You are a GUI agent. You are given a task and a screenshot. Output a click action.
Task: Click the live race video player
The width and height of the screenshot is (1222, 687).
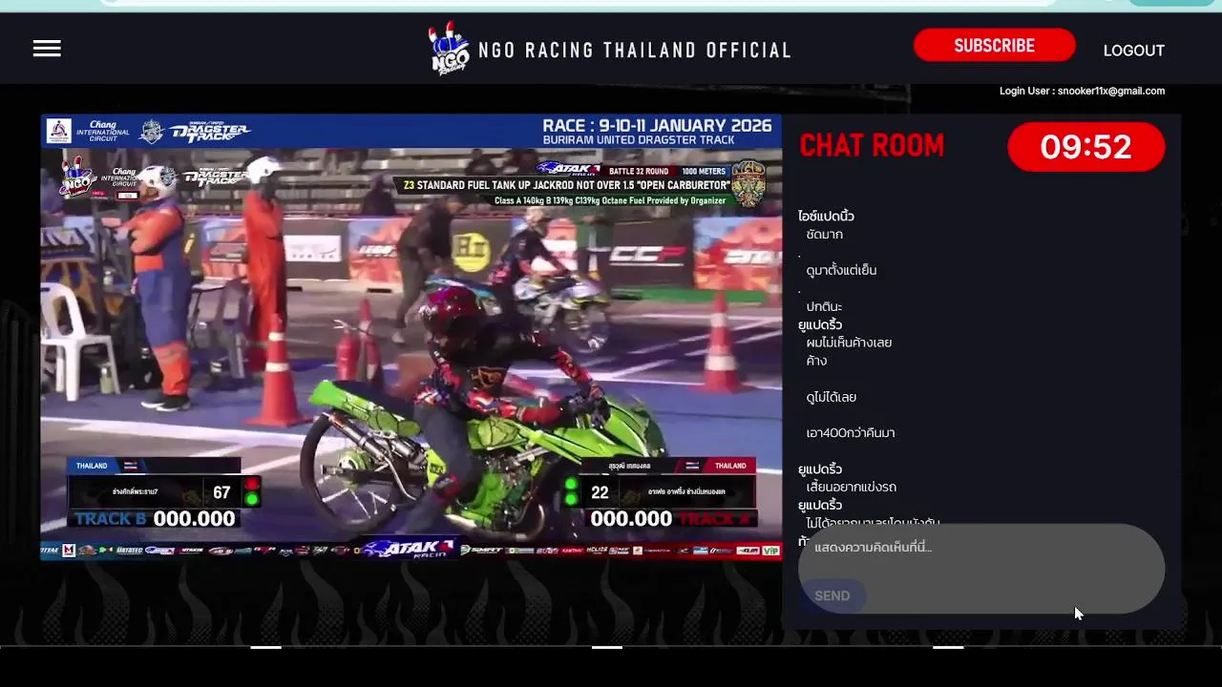click(x=411, y=337)
